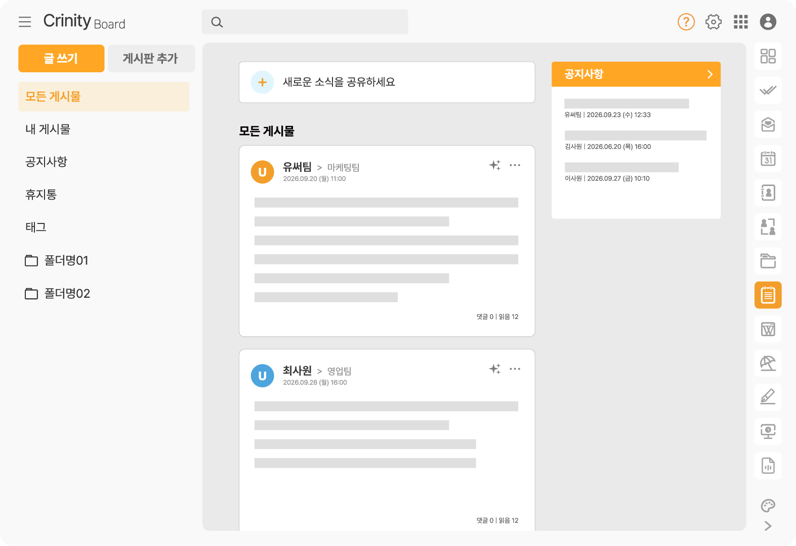Screen dimensions: 796x546
Task: Open the apps grid launcher
Action: [741, 22]
